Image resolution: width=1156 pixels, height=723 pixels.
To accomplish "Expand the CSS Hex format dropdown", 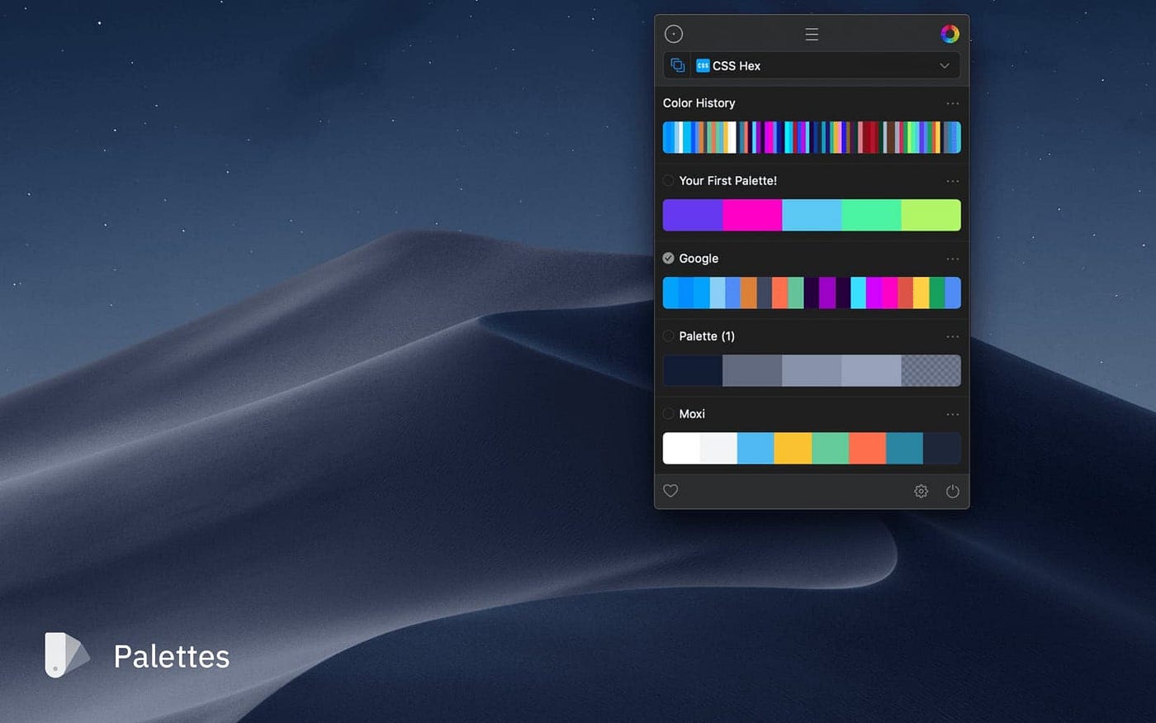I will [x=944, y=65].
